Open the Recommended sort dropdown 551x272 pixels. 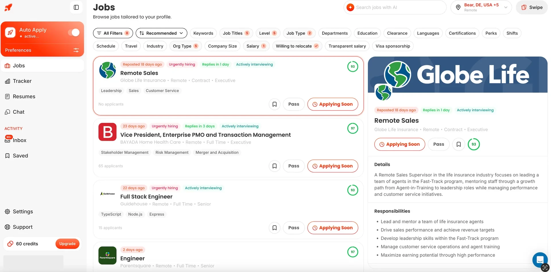(x=161, y=33)
